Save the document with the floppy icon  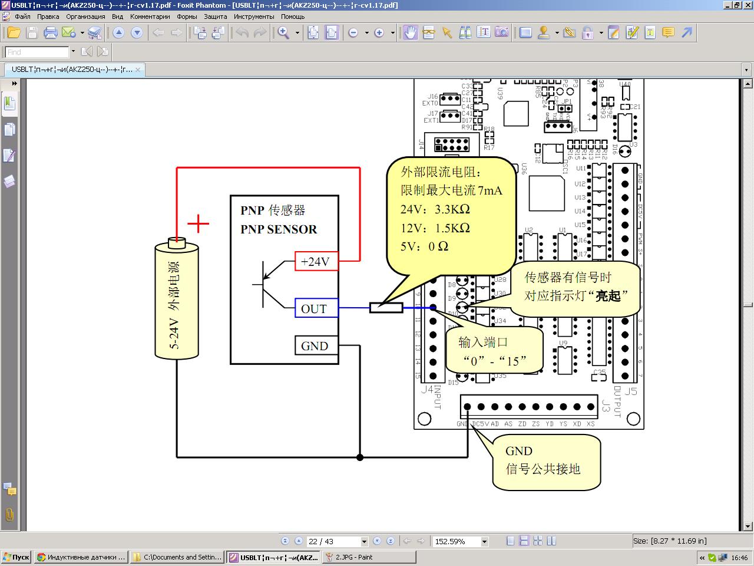coord(32,32)
